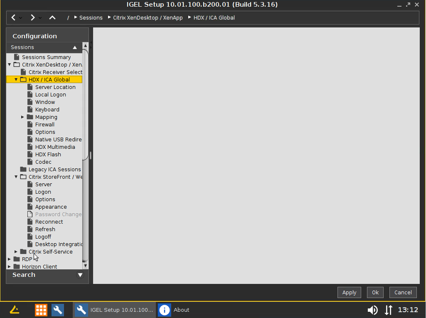Click the Cancel button
The image size is (426, 318).
pos(403,292)
